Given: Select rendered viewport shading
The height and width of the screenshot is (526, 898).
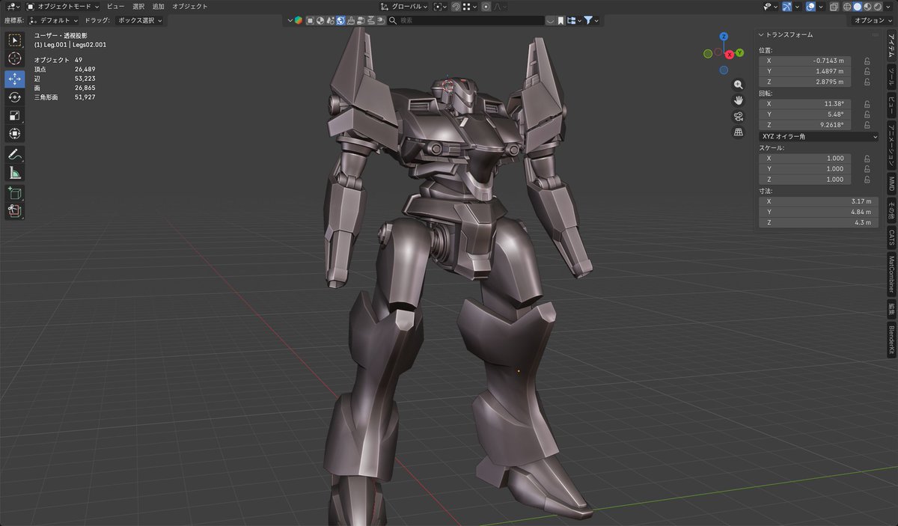Looking at the screenshot, I should (x=878, y=6).
